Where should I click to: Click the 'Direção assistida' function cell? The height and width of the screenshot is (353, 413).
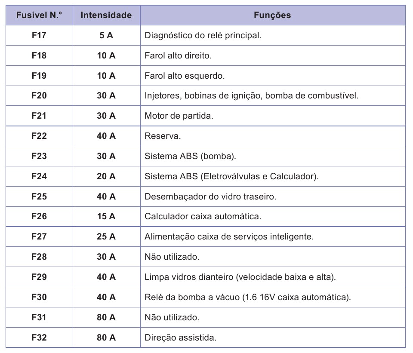coord(180,338)
